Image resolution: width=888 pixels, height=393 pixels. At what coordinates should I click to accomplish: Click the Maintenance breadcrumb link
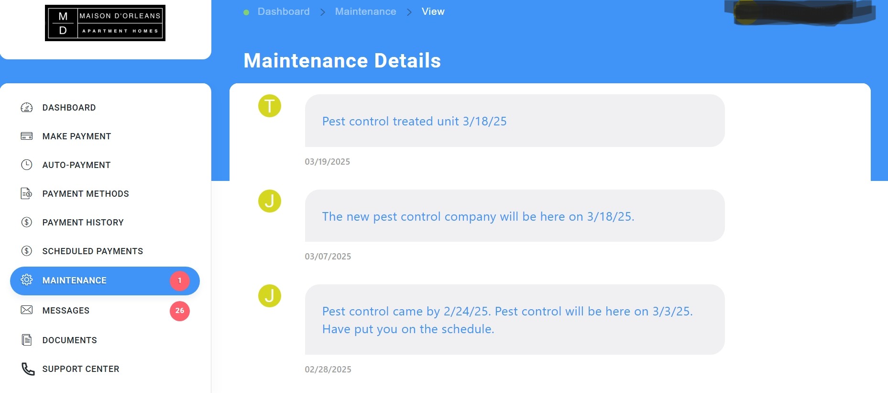pos(365,11)
